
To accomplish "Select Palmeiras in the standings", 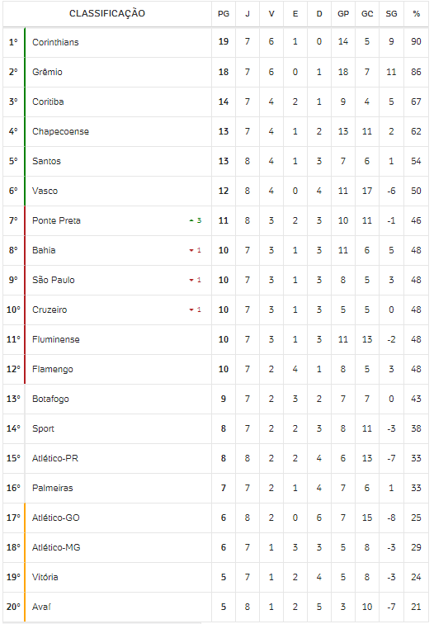I will click(53, 488).
